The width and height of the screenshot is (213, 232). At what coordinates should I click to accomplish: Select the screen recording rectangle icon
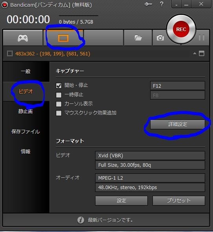coord(63,38)
